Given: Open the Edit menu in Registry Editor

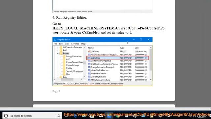Looking at the screenshot, I should (61, 44).
